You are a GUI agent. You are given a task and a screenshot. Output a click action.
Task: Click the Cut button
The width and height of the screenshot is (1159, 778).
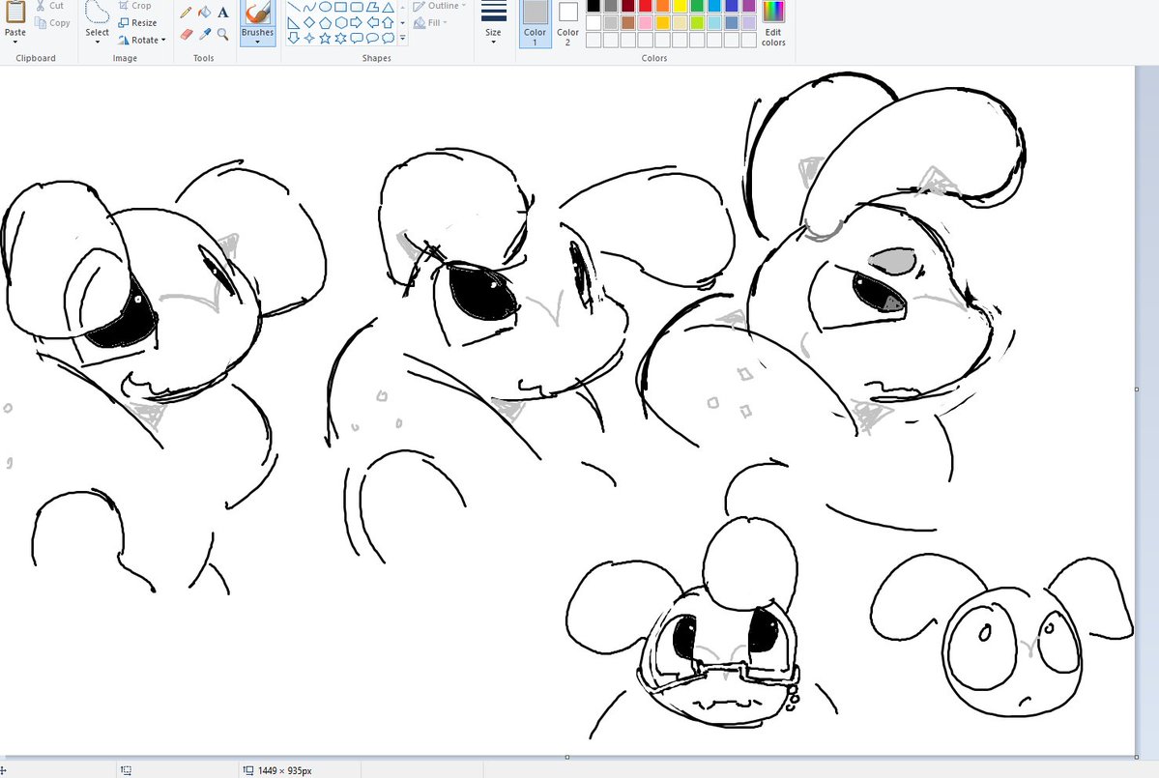50,6
